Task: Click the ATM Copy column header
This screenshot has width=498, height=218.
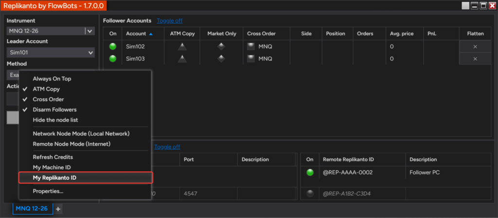Action: pos(182,33)
